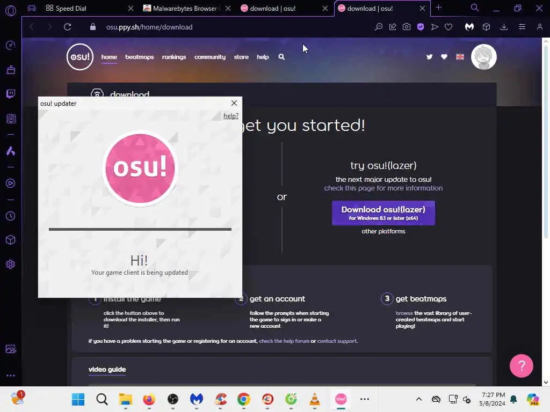Screen dimensions: 550x412
Task: Click the page search magnifier in address bar
Action: (x=379, y=27)
